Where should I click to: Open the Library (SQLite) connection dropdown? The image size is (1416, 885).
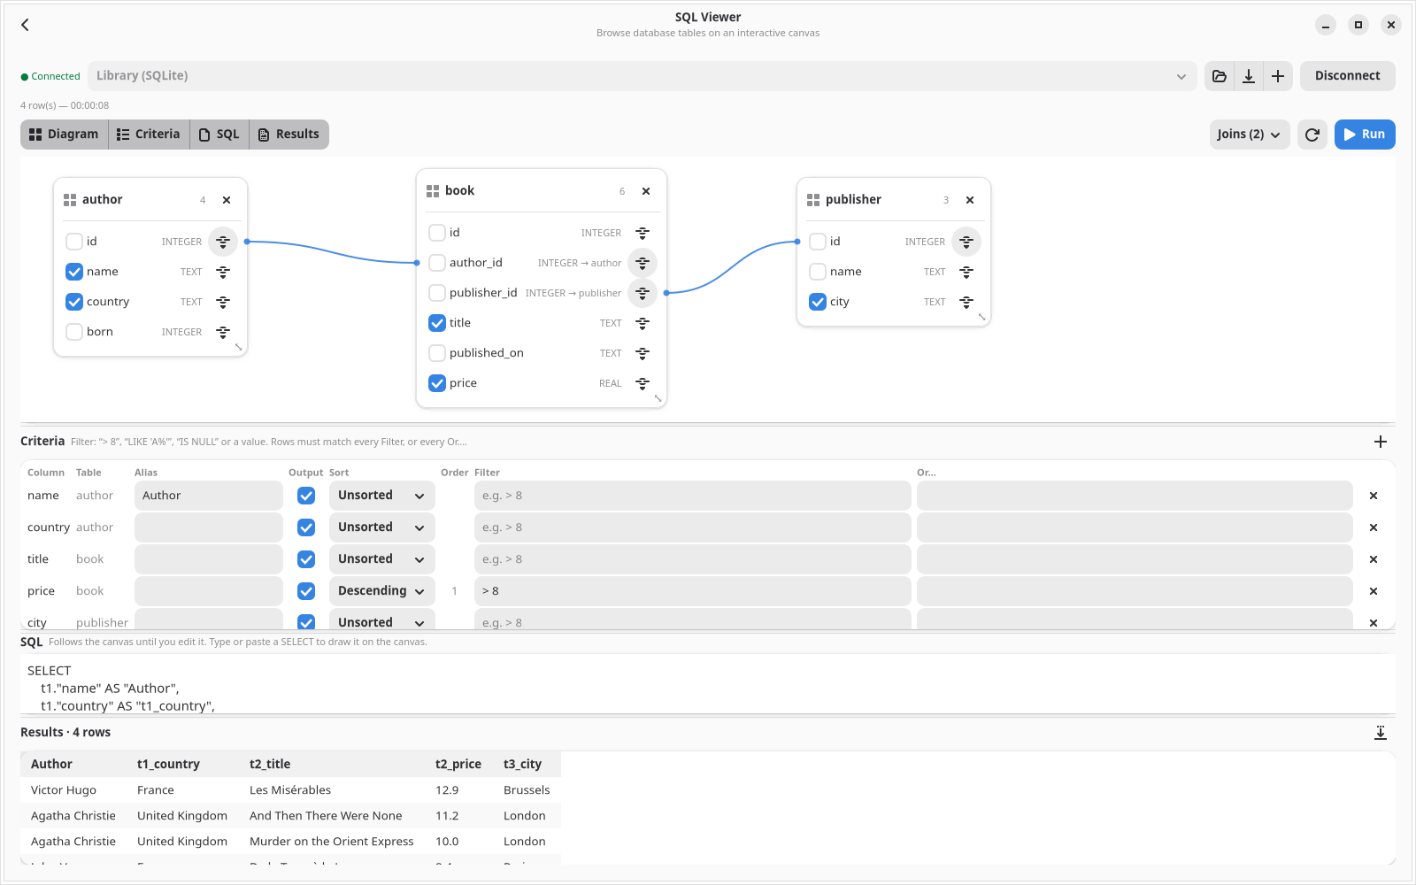pyautogui.click(x=643, y=76)
